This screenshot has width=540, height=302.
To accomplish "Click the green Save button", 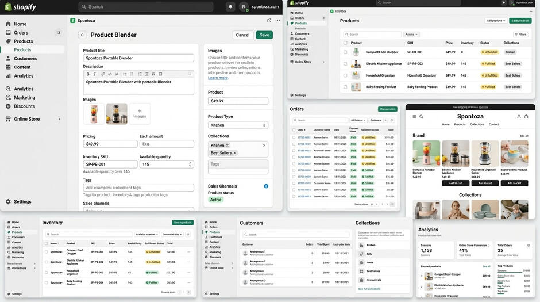I will click(x=264, y=35).
